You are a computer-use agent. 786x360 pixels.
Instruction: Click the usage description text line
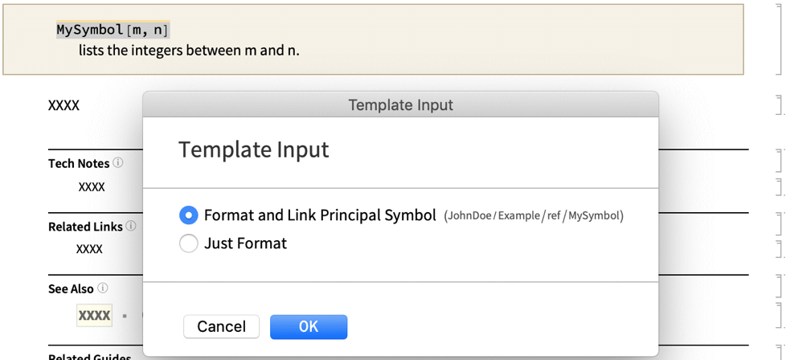coord(189,51)
